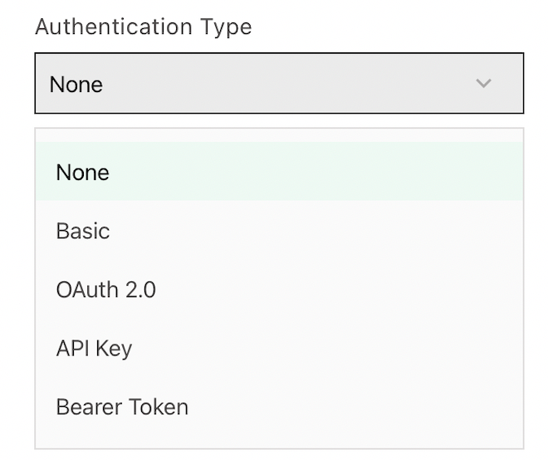Choose Bearer Token as authentication type
548x460 pixels.
tap(279, 407)
